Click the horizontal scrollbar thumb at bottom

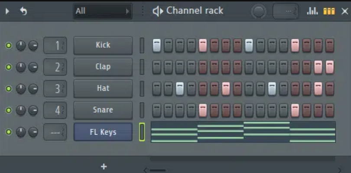click(x=158, y=170)
